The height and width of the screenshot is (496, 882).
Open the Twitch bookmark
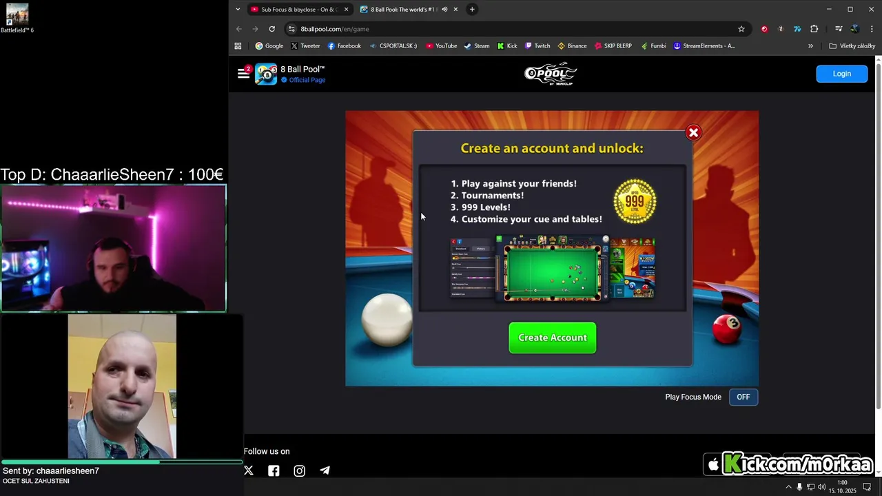[x=537, y=46]
